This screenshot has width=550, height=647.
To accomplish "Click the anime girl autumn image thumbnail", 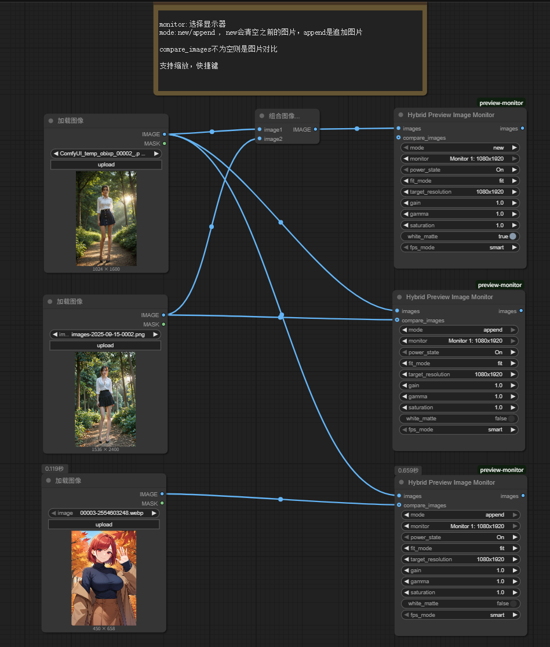I will pos(104,578).
